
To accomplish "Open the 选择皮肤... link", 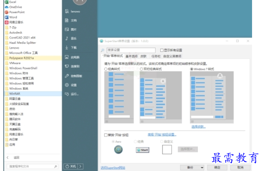I will pos(199,127).
